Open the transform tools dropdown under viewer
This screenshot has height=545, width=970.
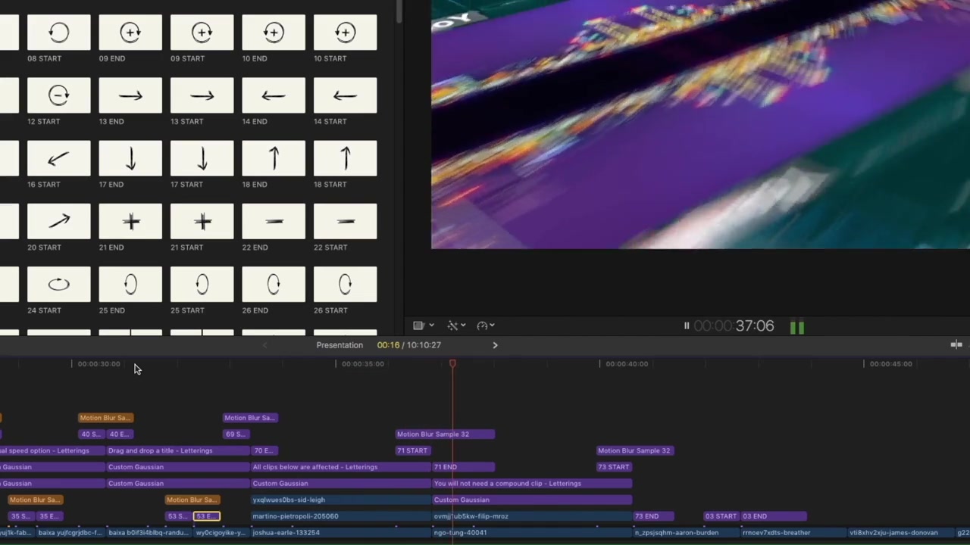pyautogui.click(x=456, y=325)
